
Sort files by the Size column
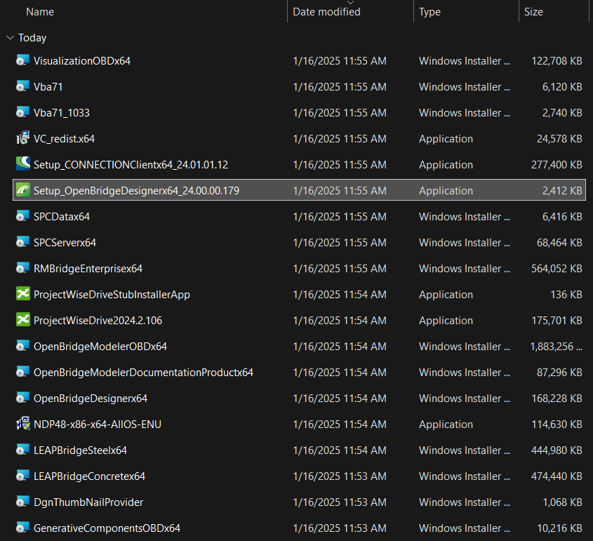click(533, 11)
